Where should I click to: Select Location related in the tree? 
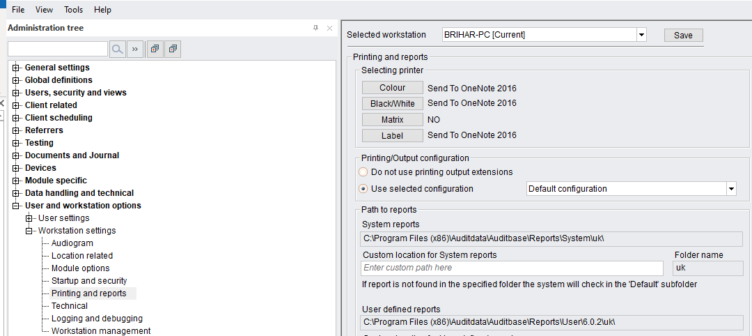[82, 256]
